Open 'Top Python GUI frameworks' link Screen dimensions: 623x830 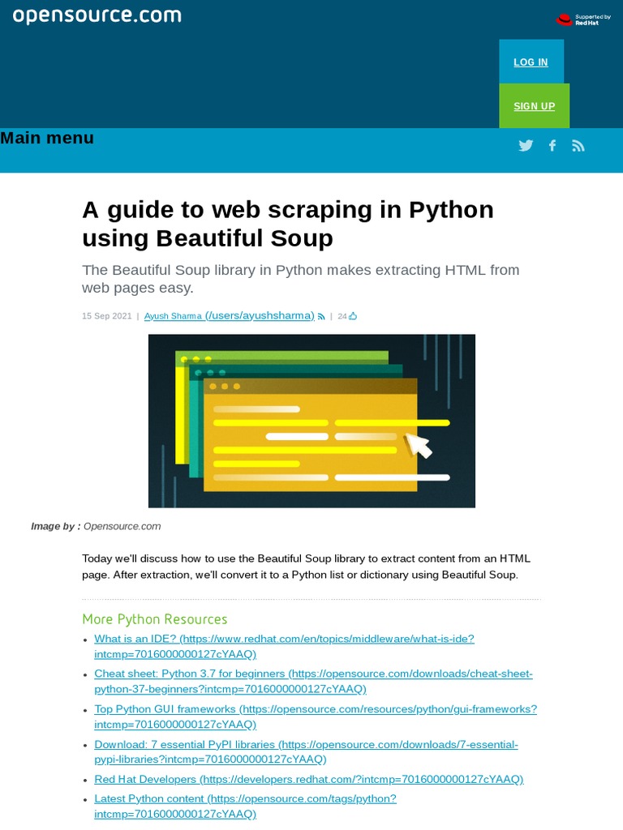[x=316, y=717]
